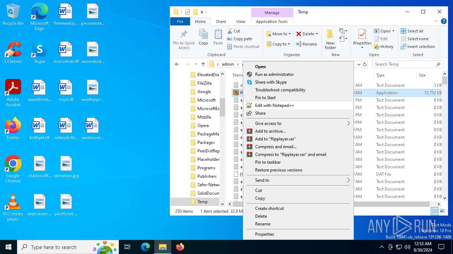The image size is (453, 254).
Task: Click Paste shortcut in ribbon
Action: (243, 47)
